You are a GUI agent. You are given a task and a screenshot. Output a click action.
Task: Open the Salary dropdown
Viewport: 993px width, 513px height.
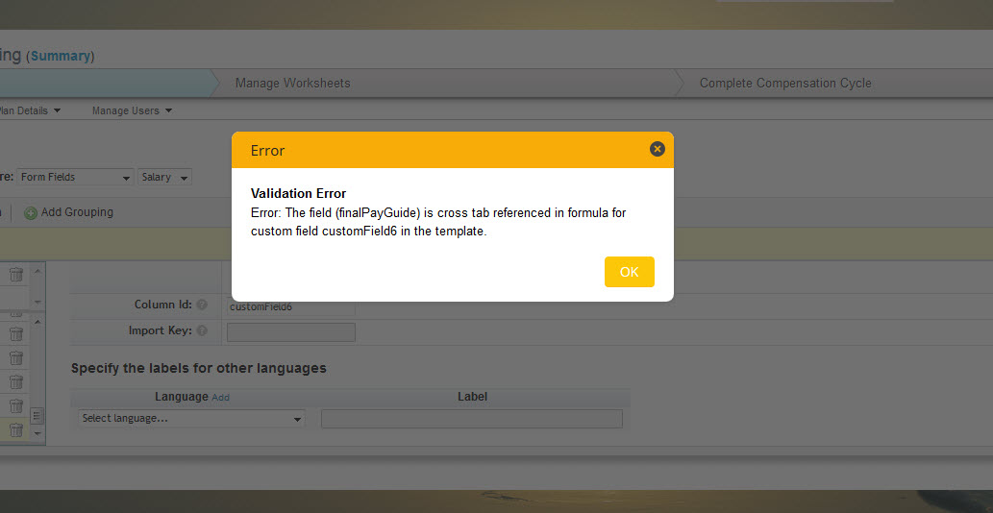pyautogui.click(x=164, y=177)
